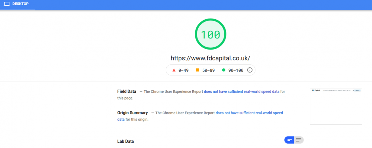Click the orange square 50-89 legend marker
The width and height of the screenshot is (372, 148).
198,70
